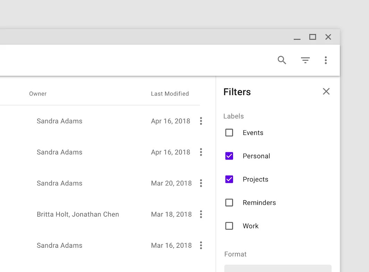
Task: Sort by the Last Modified column header
Action: coord(170,94)
